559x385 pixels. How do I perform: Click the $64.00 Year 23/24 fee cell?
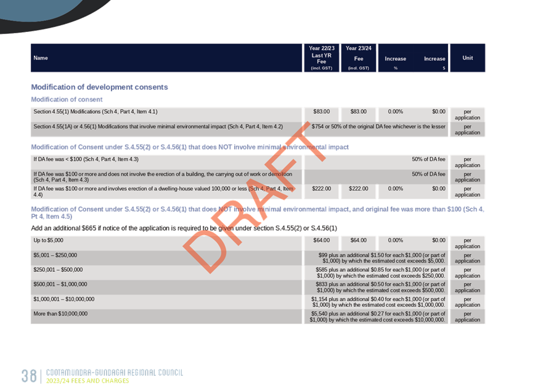click(359, 240)
